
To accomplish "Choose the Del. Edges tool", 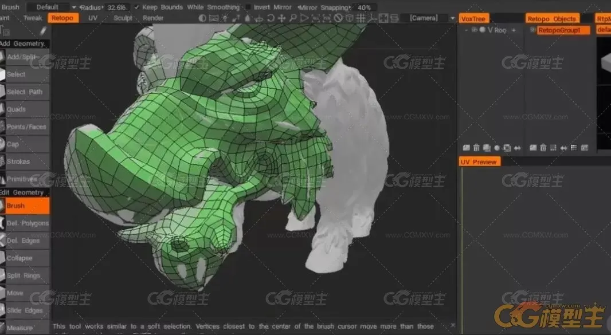I will (25, 241).
